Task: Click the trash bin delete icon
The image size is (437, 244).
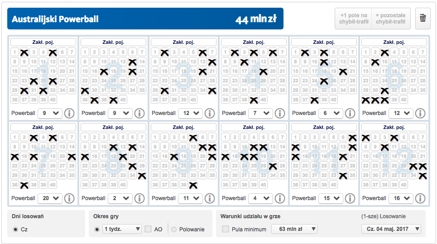Action: [423, 19]
